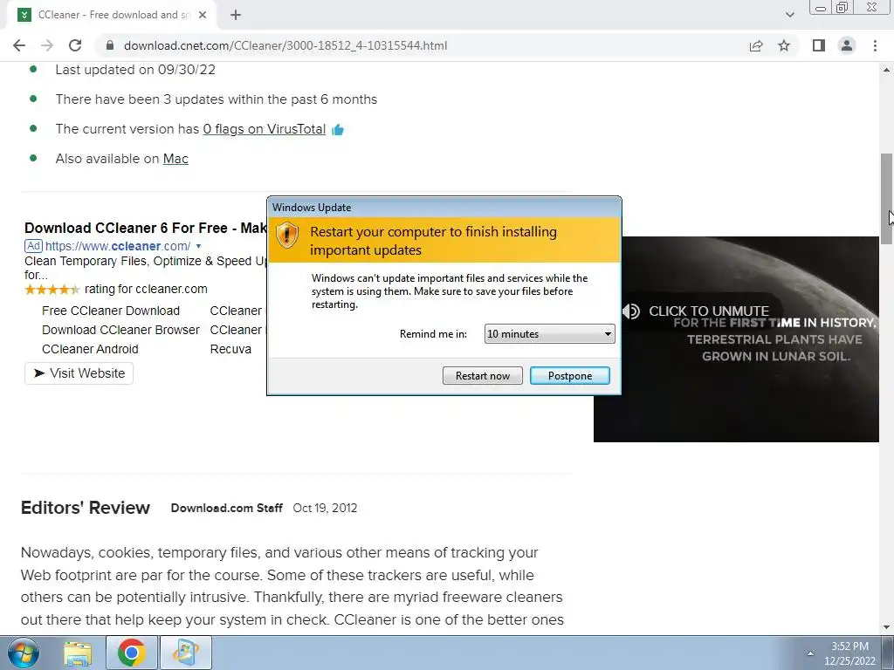Click the Oct 19, 2012 review date

(325, 508)
